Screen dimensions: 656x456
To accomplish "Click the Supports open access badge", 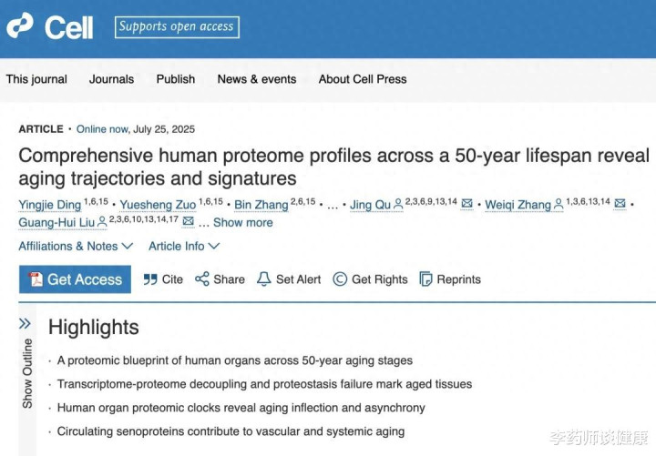I will 178,26.
